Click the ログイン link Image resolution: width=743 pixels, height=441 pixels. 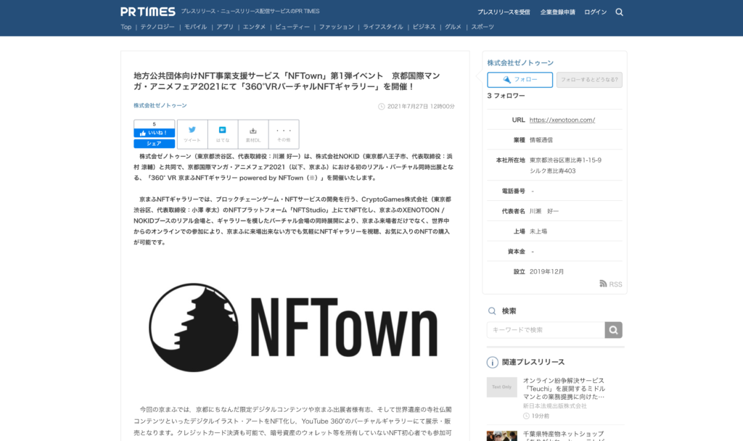click(595, 12)
